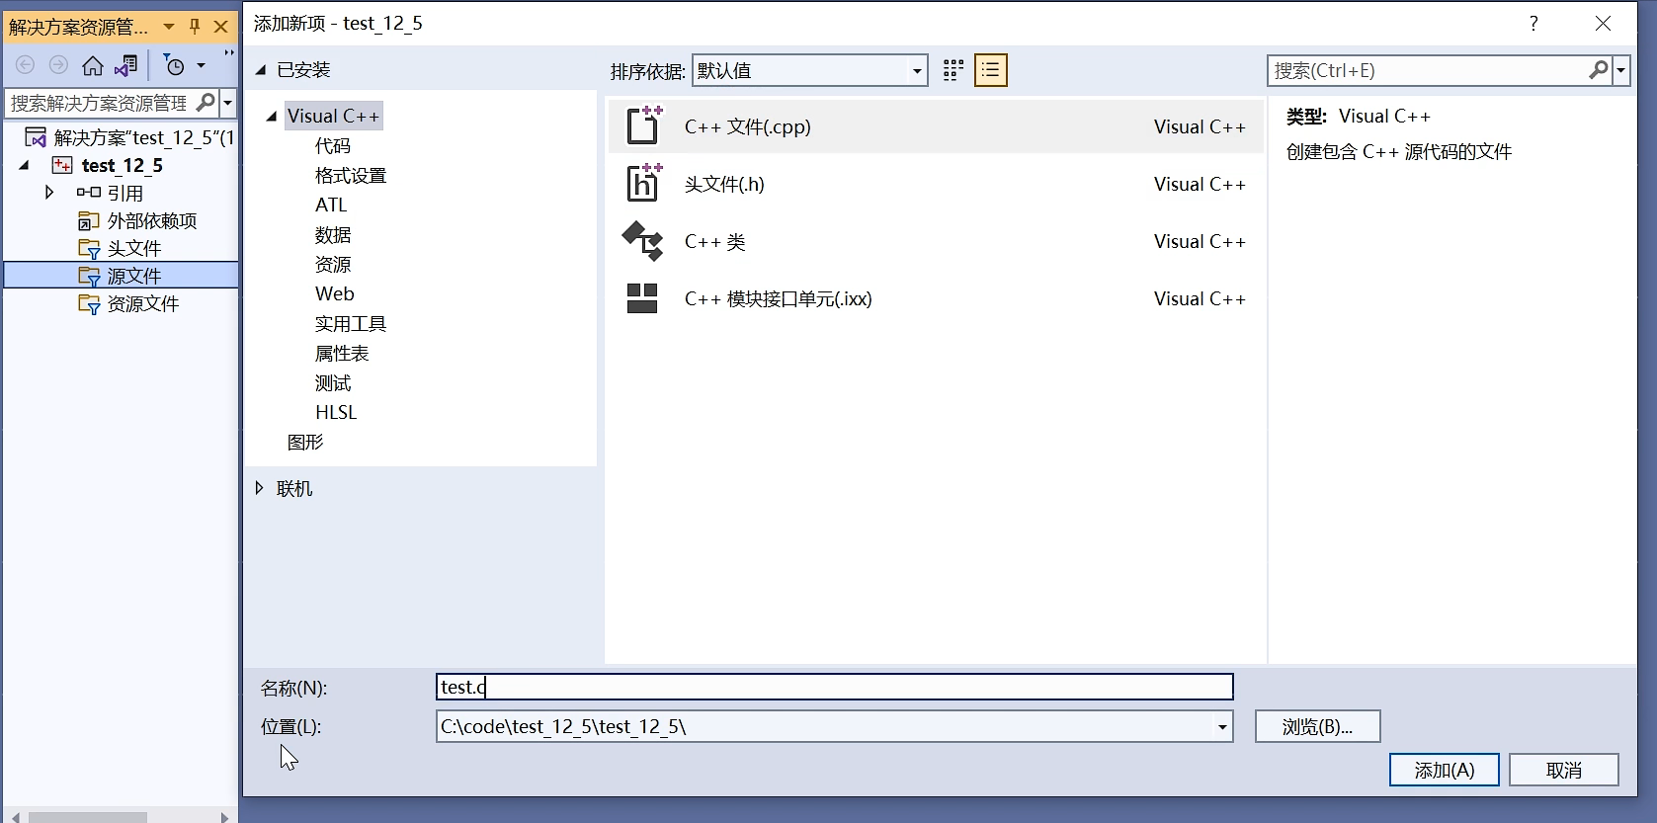Collapse the Visual C++ category node
The image size is (1657, 823).
pos(271,117)
